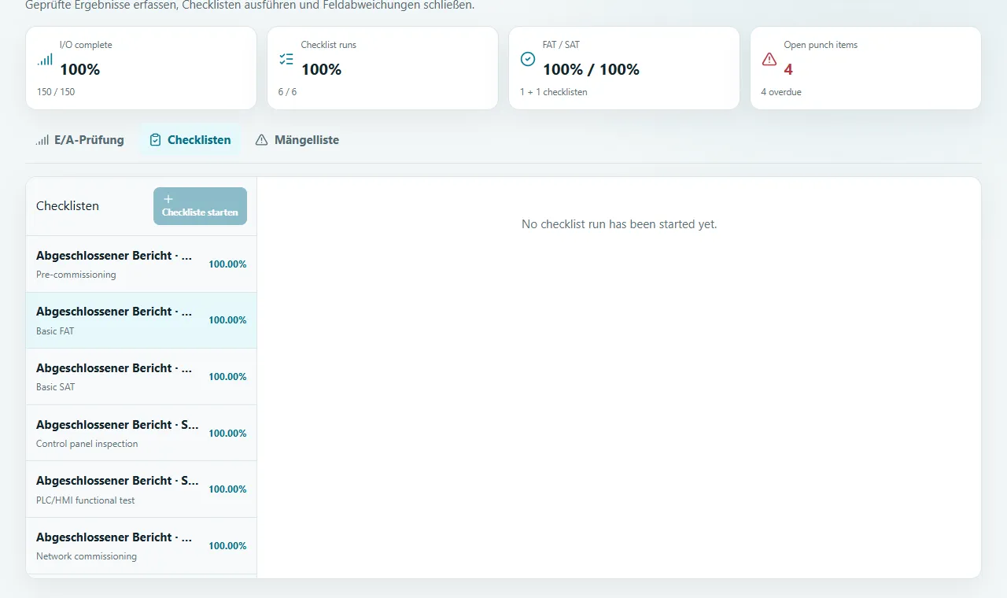Image resolution: width=1007 pixels, height=598 pixels.
Task: Click the I/O complete signal bars icon
Action: (45, 59)
